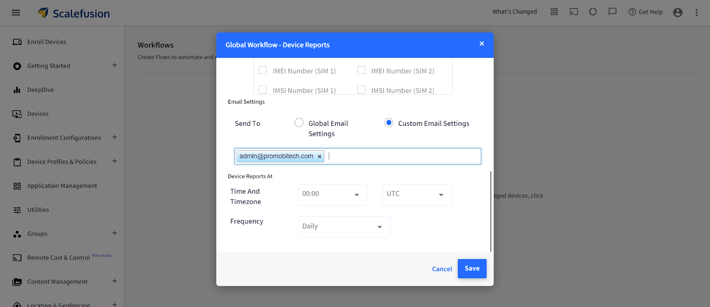Click the Enroll Devices sidebar icon

(x=17, y=42)
